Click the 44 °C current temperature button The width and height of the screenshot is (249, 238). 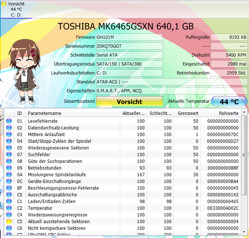click(x=229, y=102)
